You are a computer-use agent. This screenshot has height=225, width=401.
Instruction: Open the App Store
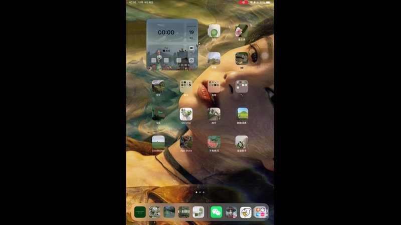pyautogui.click(x=186, y=142)
